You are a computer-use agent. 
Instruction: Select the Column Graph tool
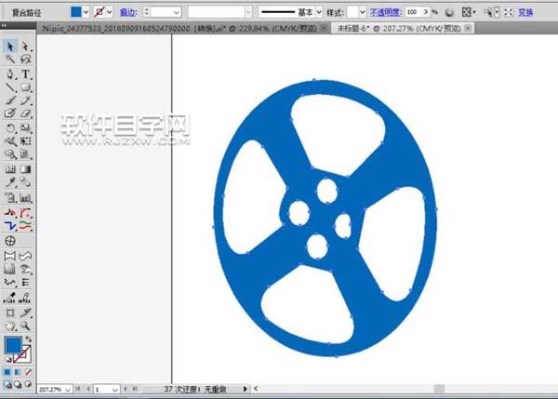click(x=25, y=197)
